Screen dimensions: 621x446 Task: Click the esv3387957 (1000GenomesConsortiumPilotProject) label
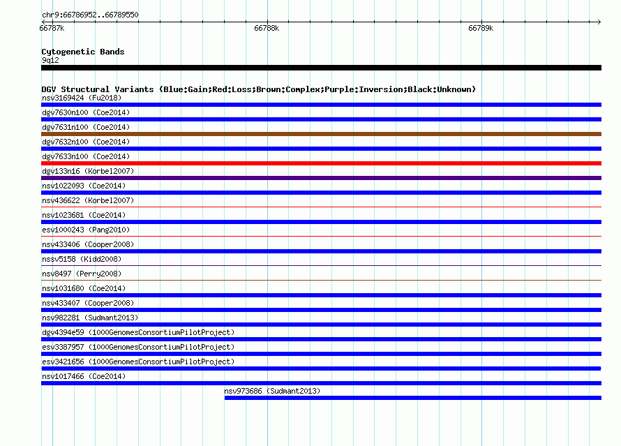point(138,347)
